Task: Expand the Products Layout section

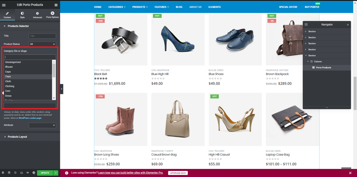Action: click(x=30, y=137)
